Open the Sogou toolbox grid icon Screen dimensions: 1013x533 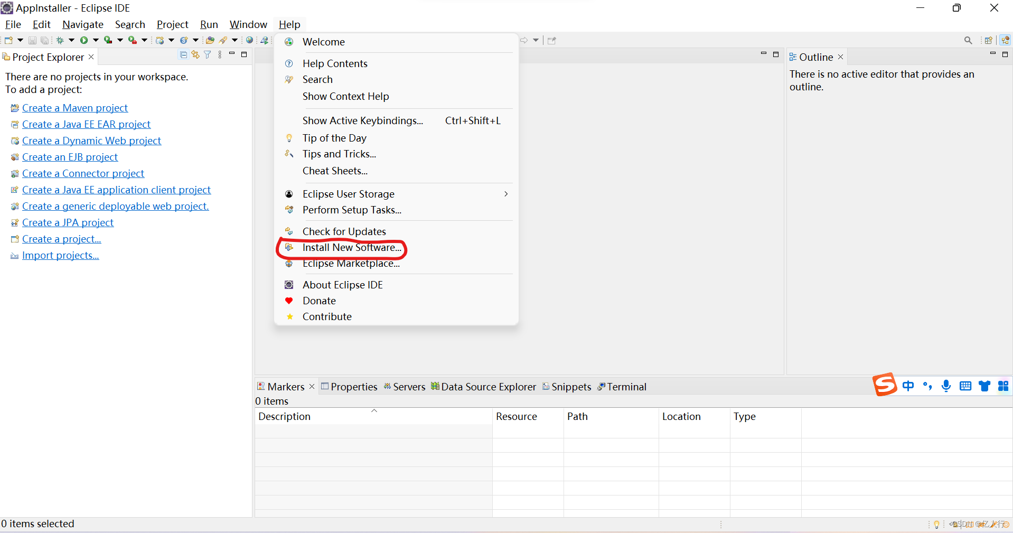click(x=1003, y=386)
